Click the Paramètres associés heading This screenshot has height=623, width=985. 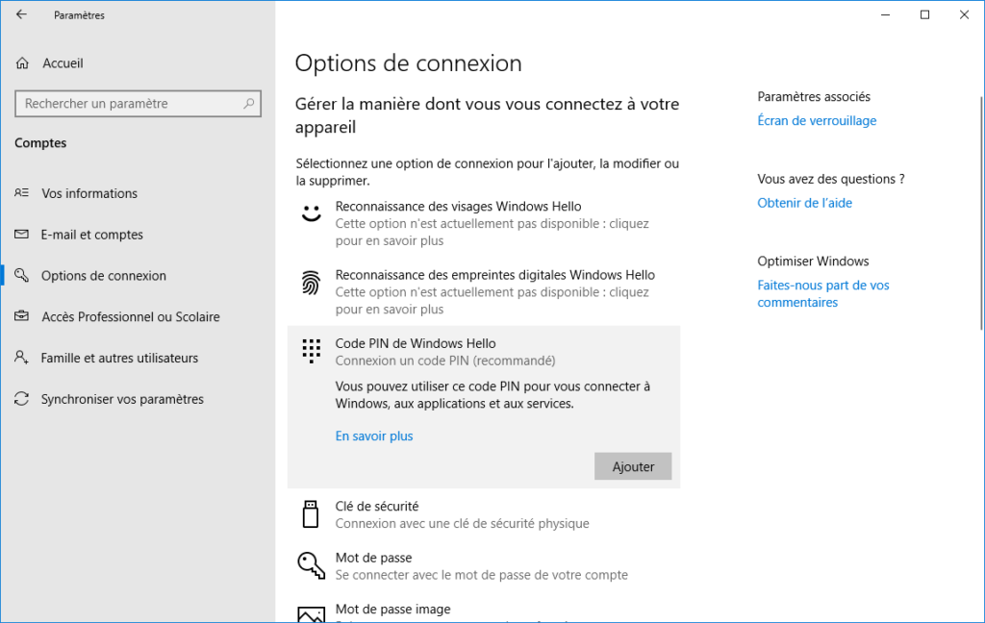[814, 97]
